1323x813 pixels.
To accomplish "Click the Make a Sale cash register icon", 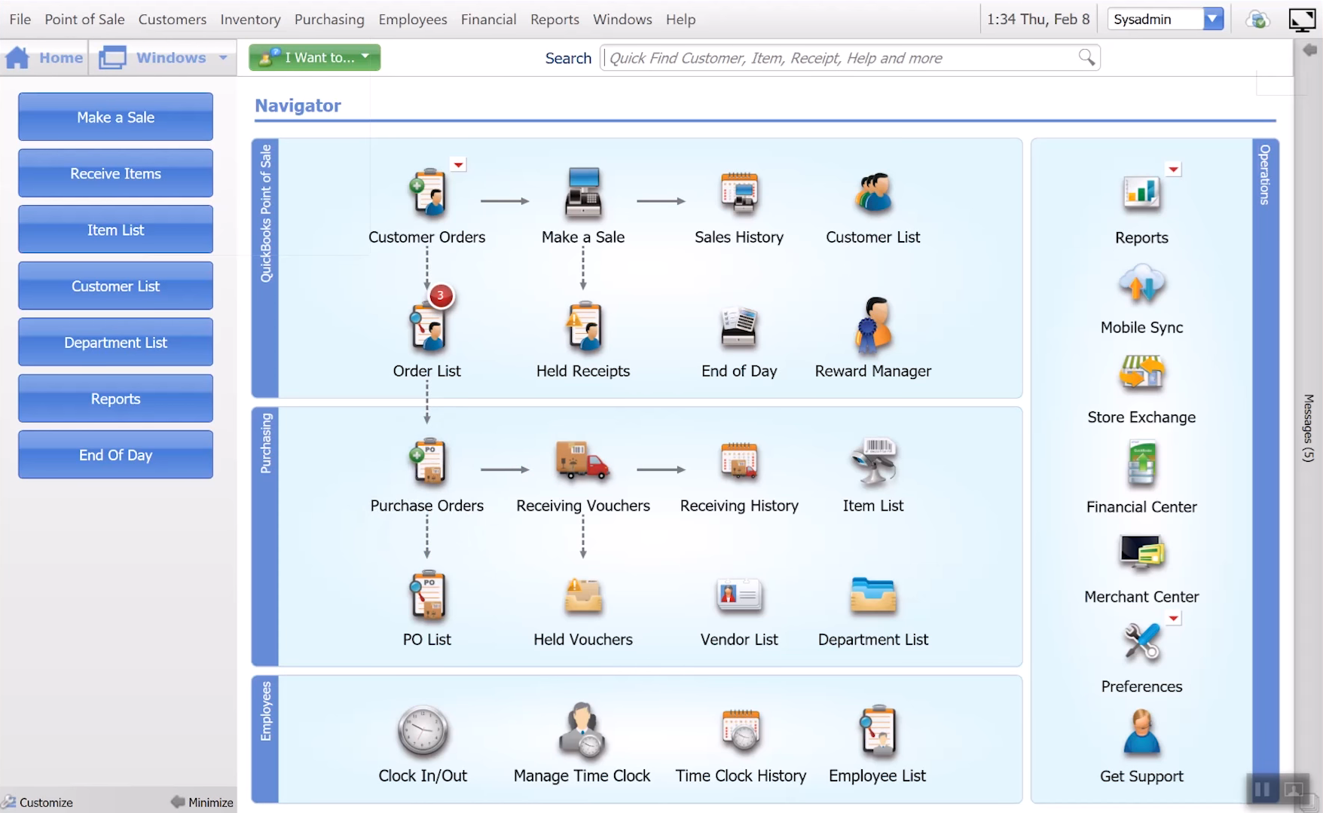I will [583, 194].
